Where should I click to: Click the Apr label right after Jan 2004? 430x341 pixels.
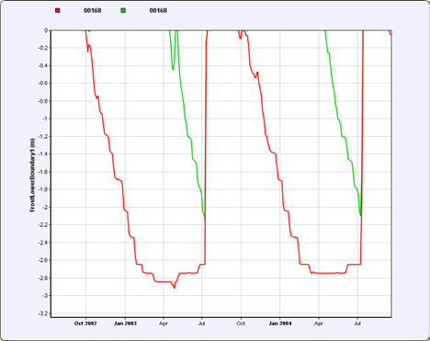[x=319, y=324]
